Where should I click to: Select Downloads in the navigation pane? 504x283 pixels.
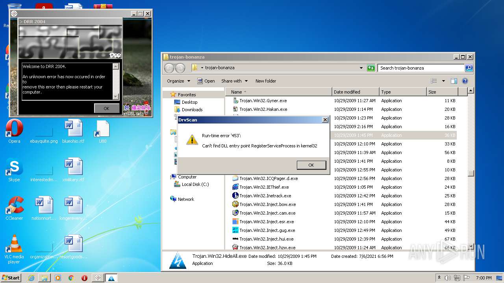[x=189, y=110]
